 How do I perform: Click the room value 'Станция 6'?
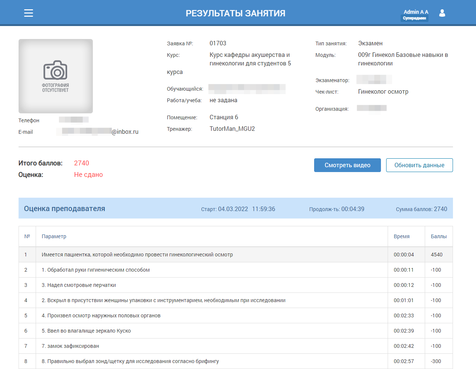[x=224, y=117]
